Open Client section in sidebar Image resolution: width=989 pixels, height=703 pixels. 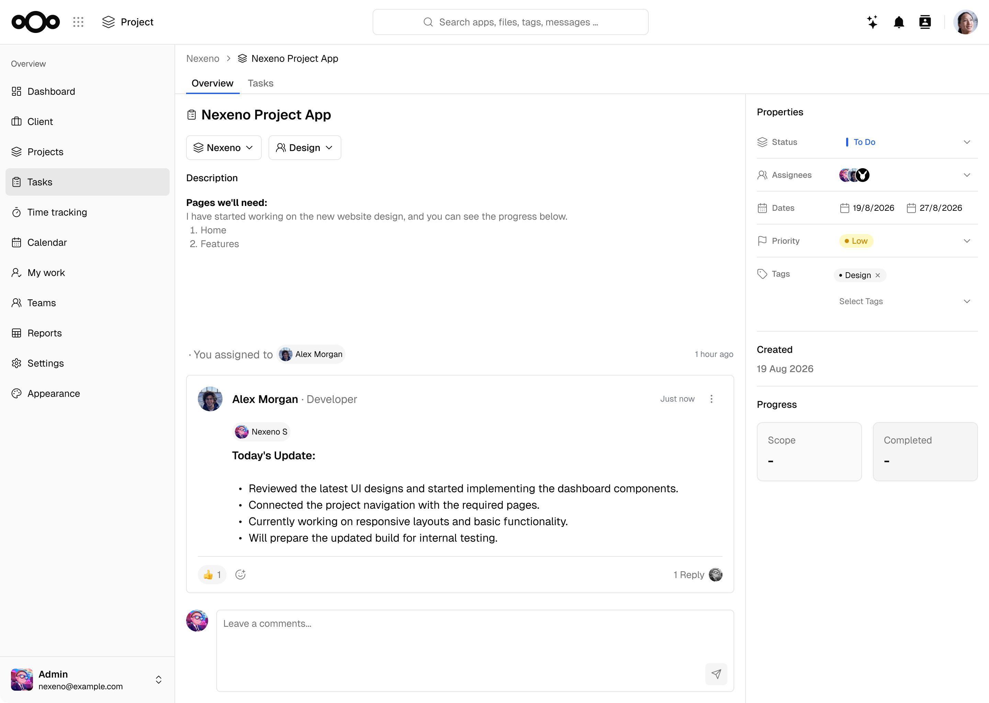tap(88, 122)
